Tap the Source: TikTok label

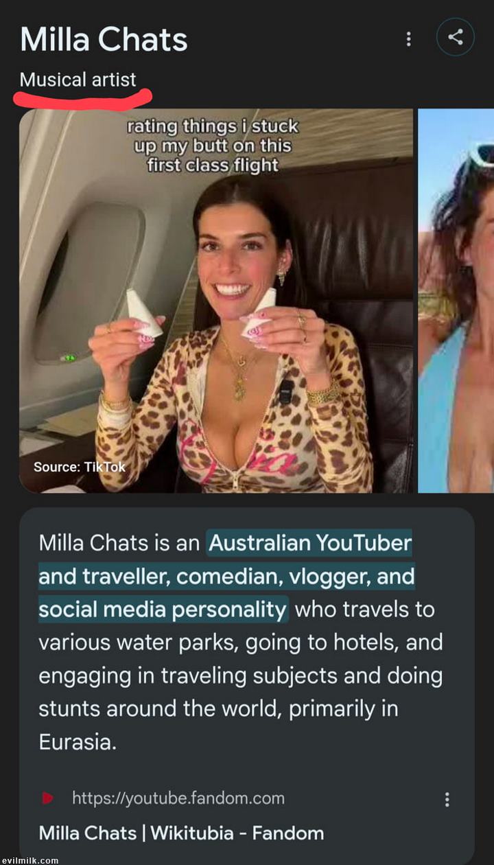click(x=80, y=467)
